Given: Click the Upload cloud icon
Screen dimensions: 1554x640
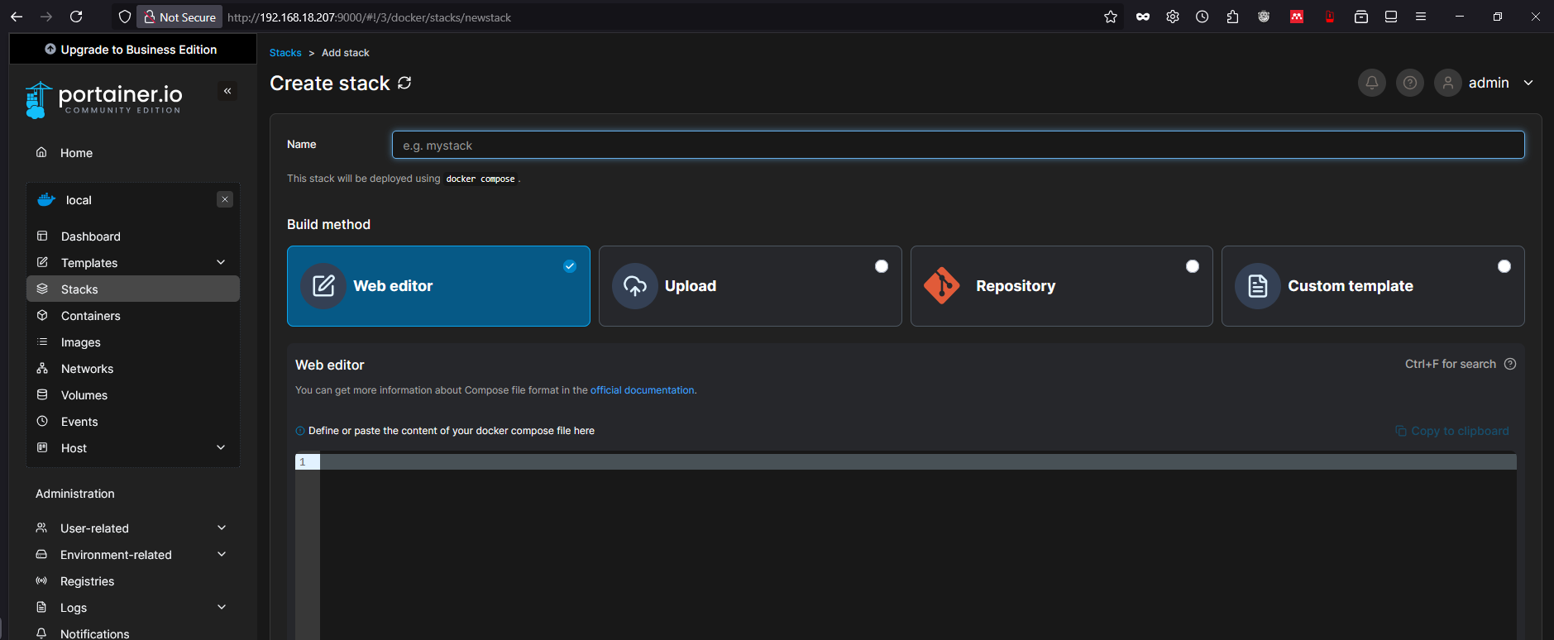Looking at the screenshot, I should pyautogui.click(x=635, y=286).
